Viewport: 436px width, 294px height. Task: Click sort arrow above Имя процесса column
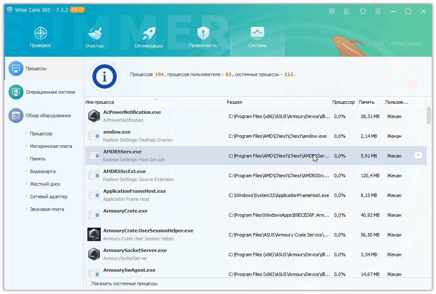[155, 99]
